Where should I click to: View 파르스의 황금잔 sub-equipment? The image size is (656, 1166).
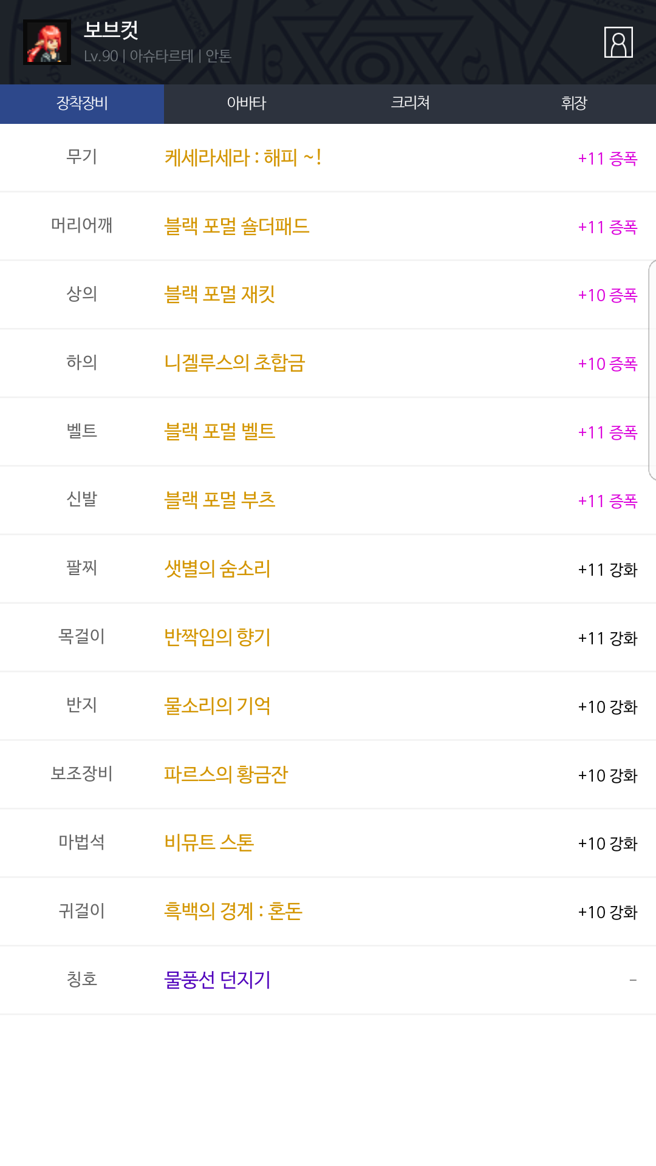coord(225,774)
